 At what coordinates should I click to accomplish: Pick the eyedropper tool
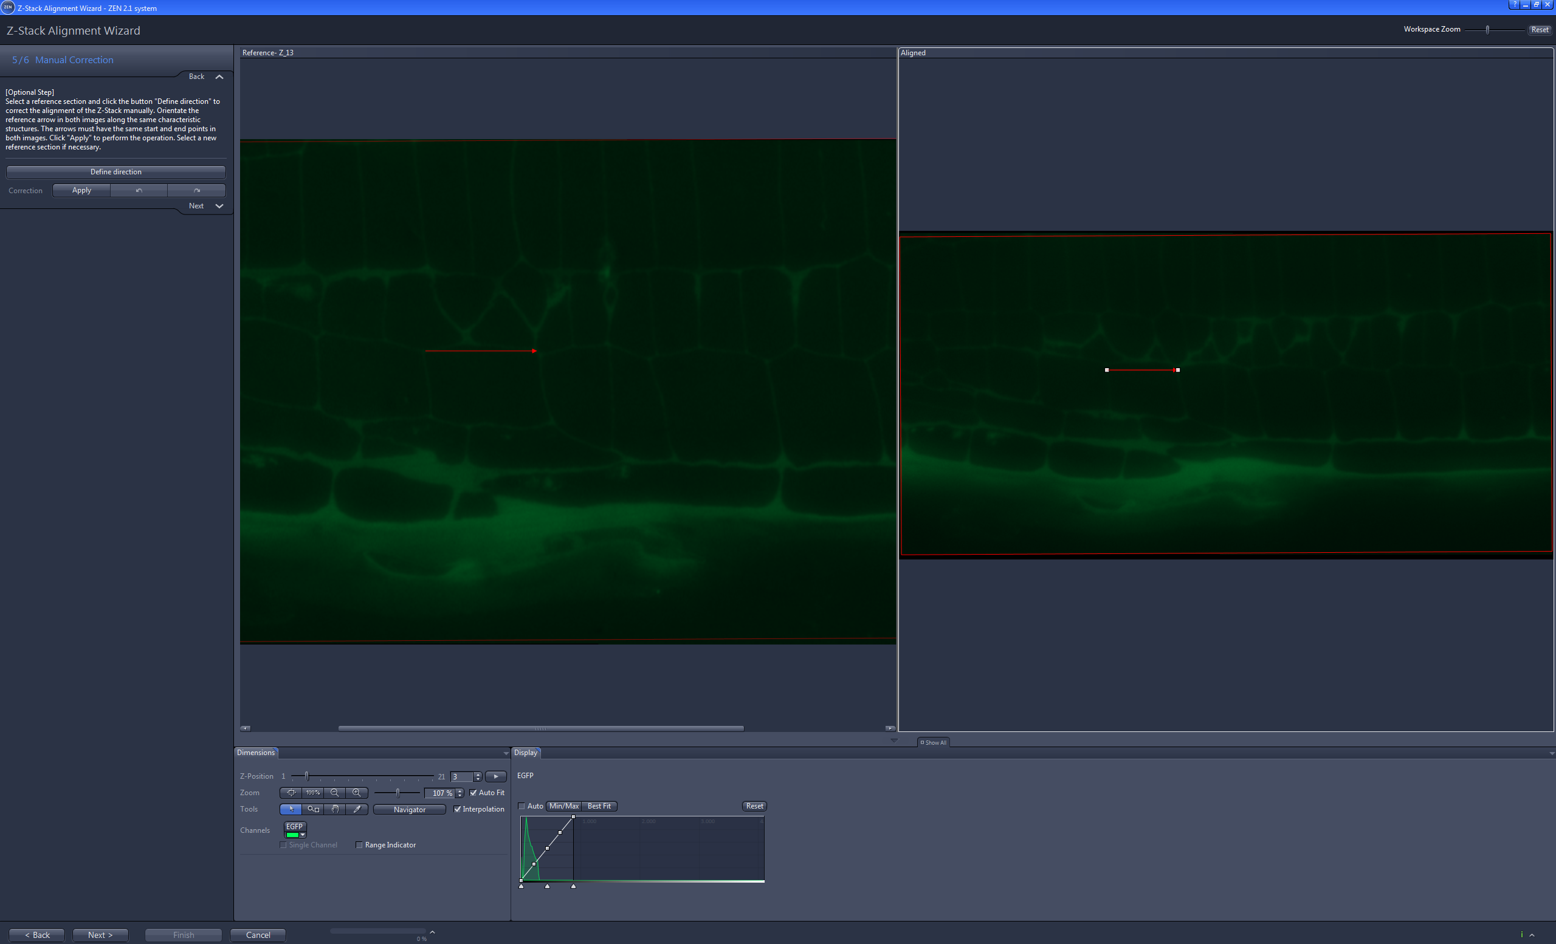point(357,810)
